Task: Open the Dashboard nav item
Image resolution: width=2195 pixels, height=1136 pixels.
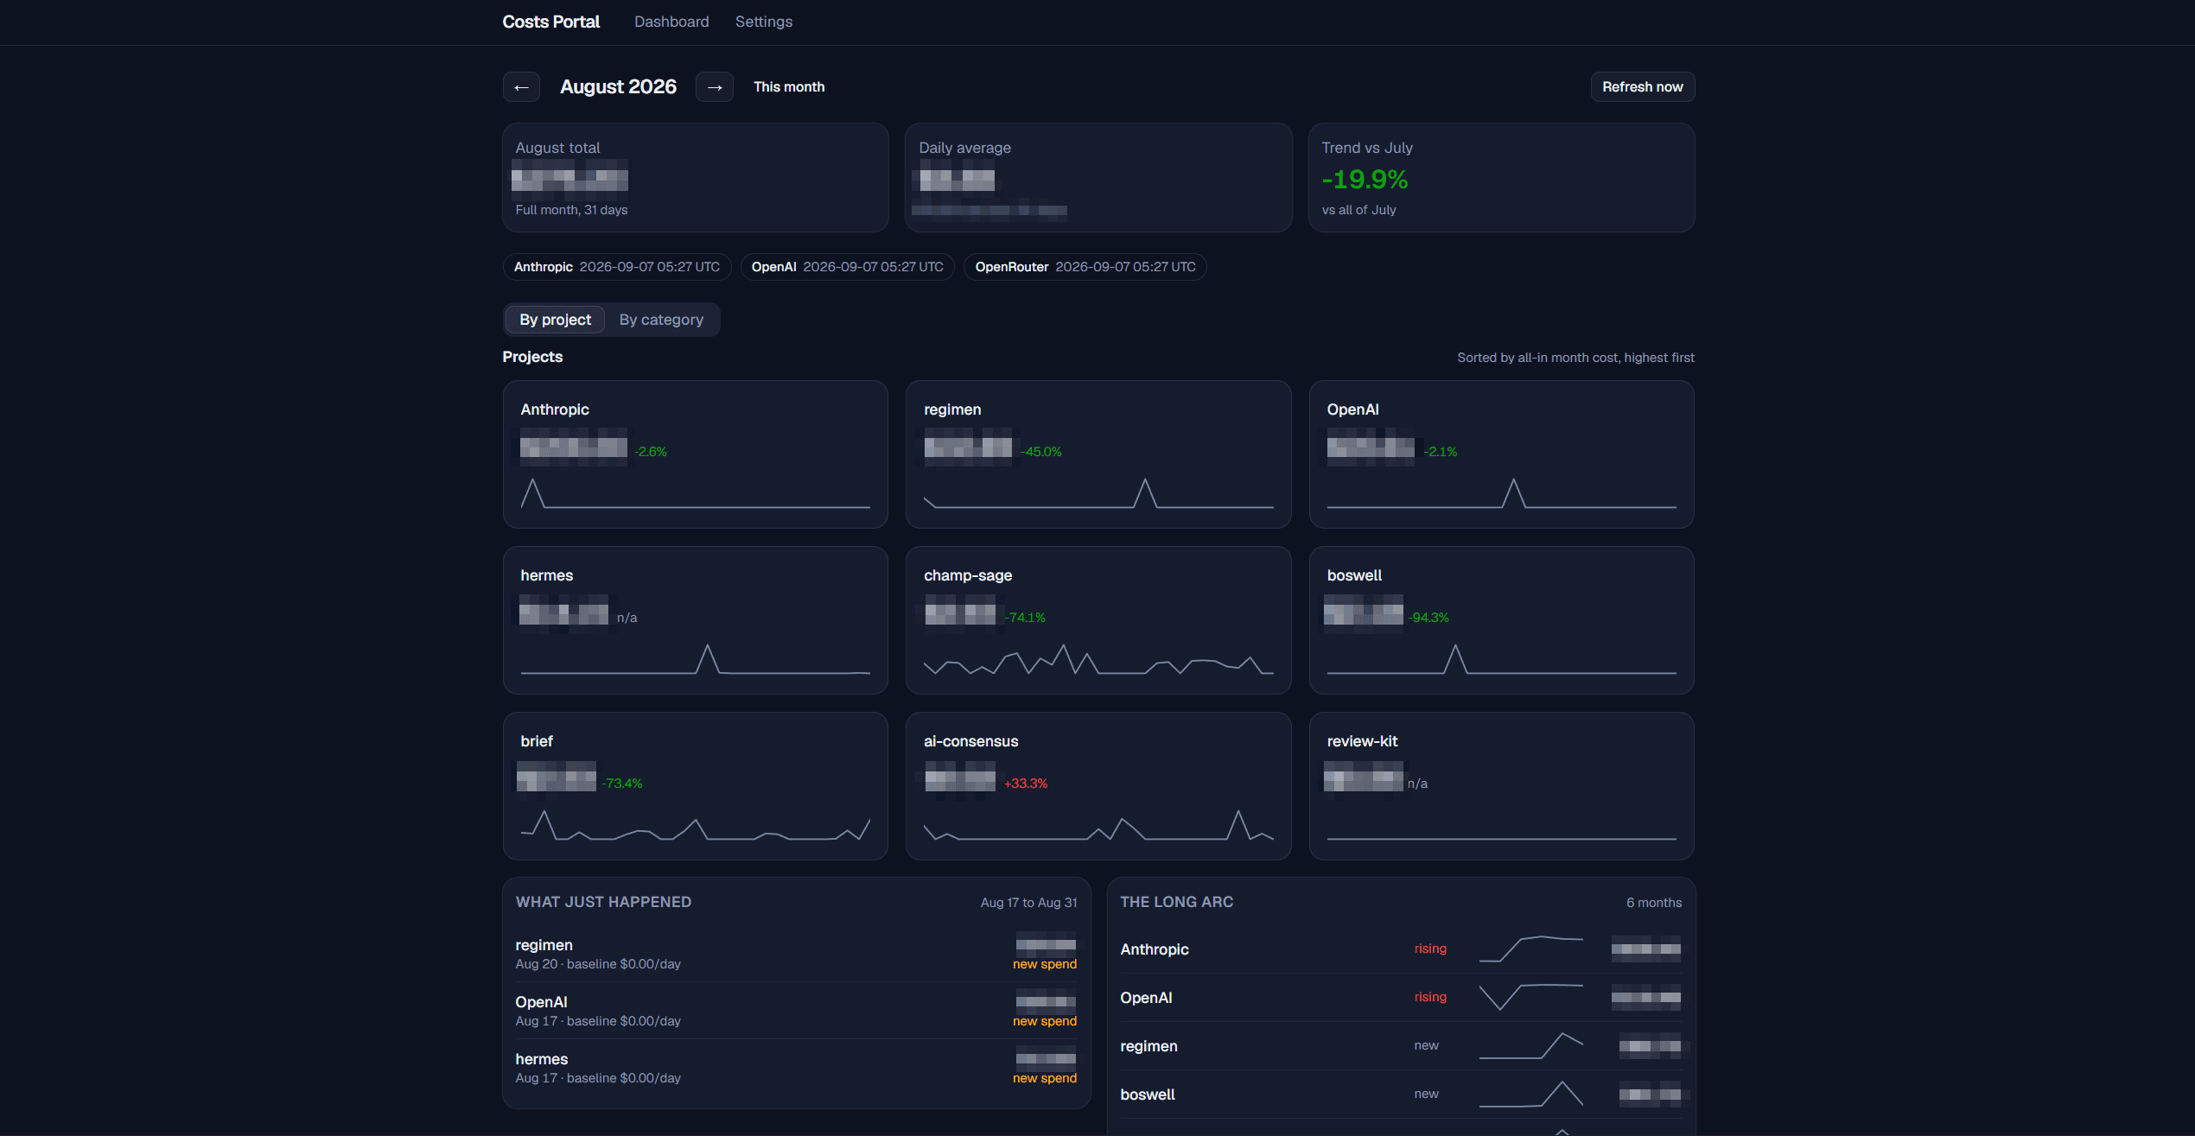Action: (x=671, y=22)
